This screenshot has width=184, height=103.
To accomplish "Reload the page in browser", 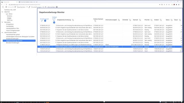I will click(x=6, y=5).
